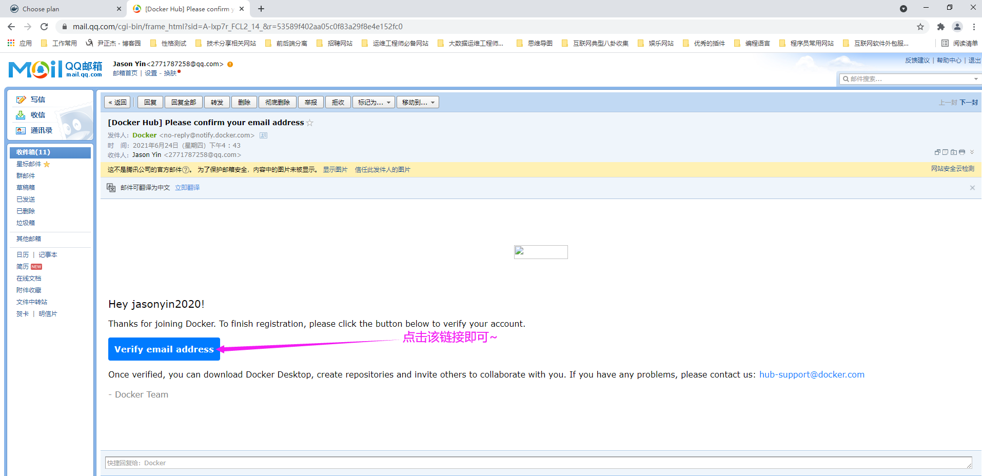Star this Docker Hub email
This screenshot has width=982, height=476.
tap(309, 123)
